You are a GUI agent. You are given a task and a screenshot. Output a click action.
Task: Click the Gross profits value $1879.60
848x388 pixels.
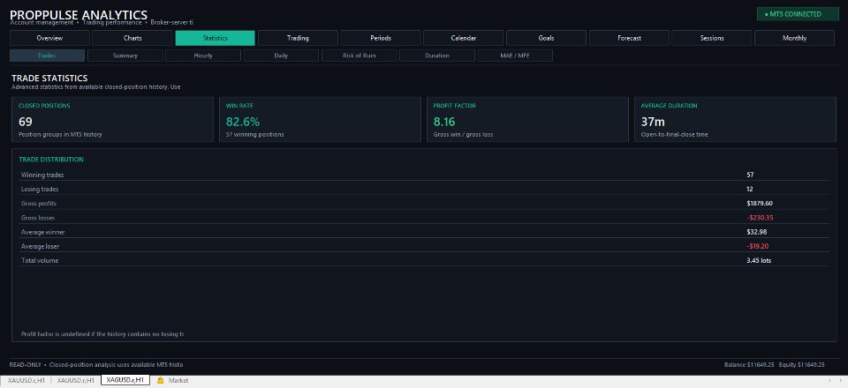(x=760, y=204)
